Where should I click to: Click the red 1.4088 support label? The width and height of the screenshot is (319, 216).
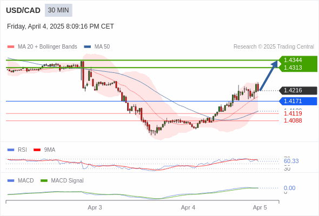pos(293,120)
